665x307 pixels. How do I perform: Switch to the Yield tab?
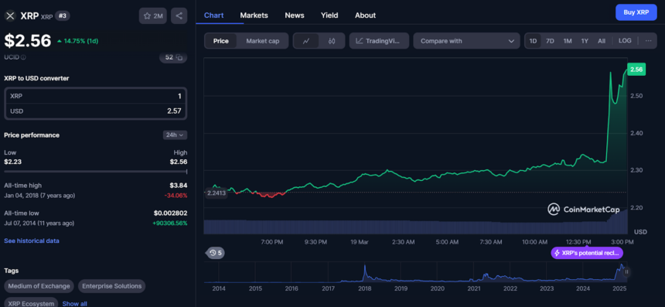pos(329,15)
